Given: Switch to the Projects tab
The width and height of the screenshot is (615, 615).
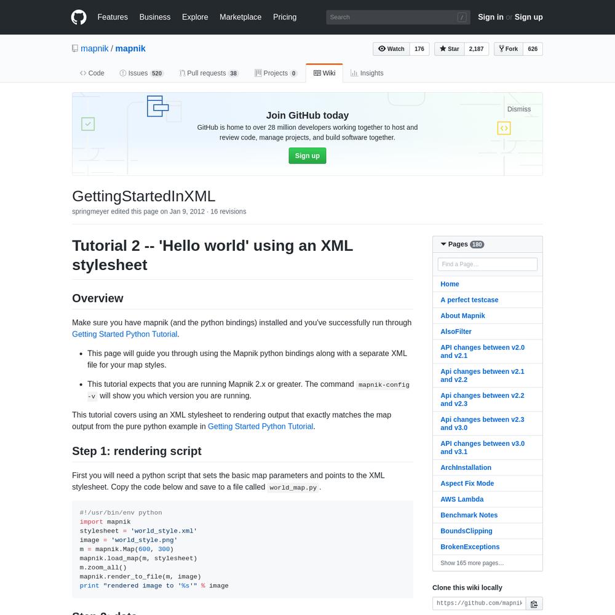Looking at the screenshot, I should coord(276,73).
